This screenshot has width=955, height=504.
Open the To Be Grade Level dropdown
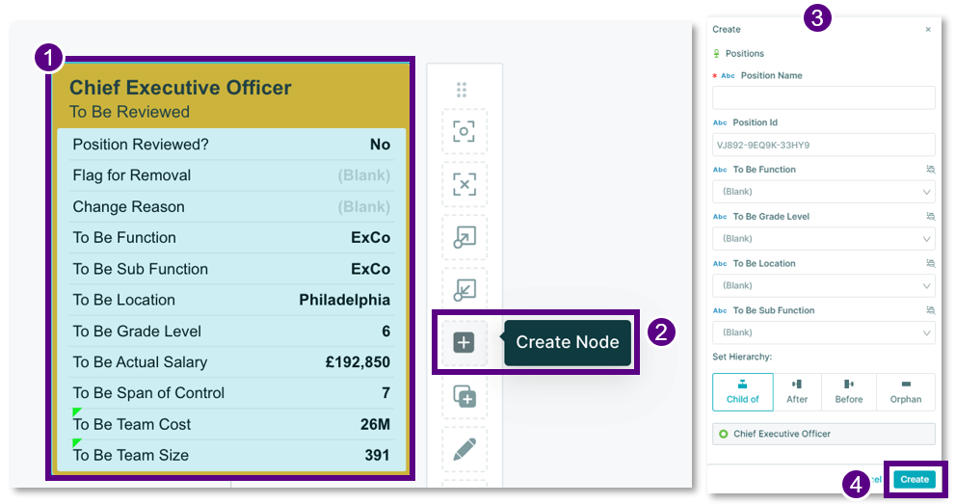click(823, 239)
